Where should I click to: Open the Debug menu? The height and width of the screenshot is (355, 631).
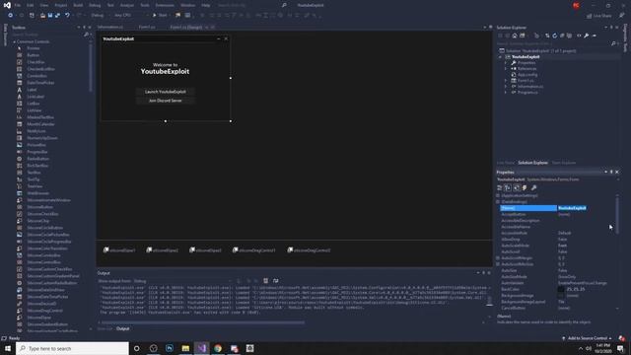tap(95, 5)
